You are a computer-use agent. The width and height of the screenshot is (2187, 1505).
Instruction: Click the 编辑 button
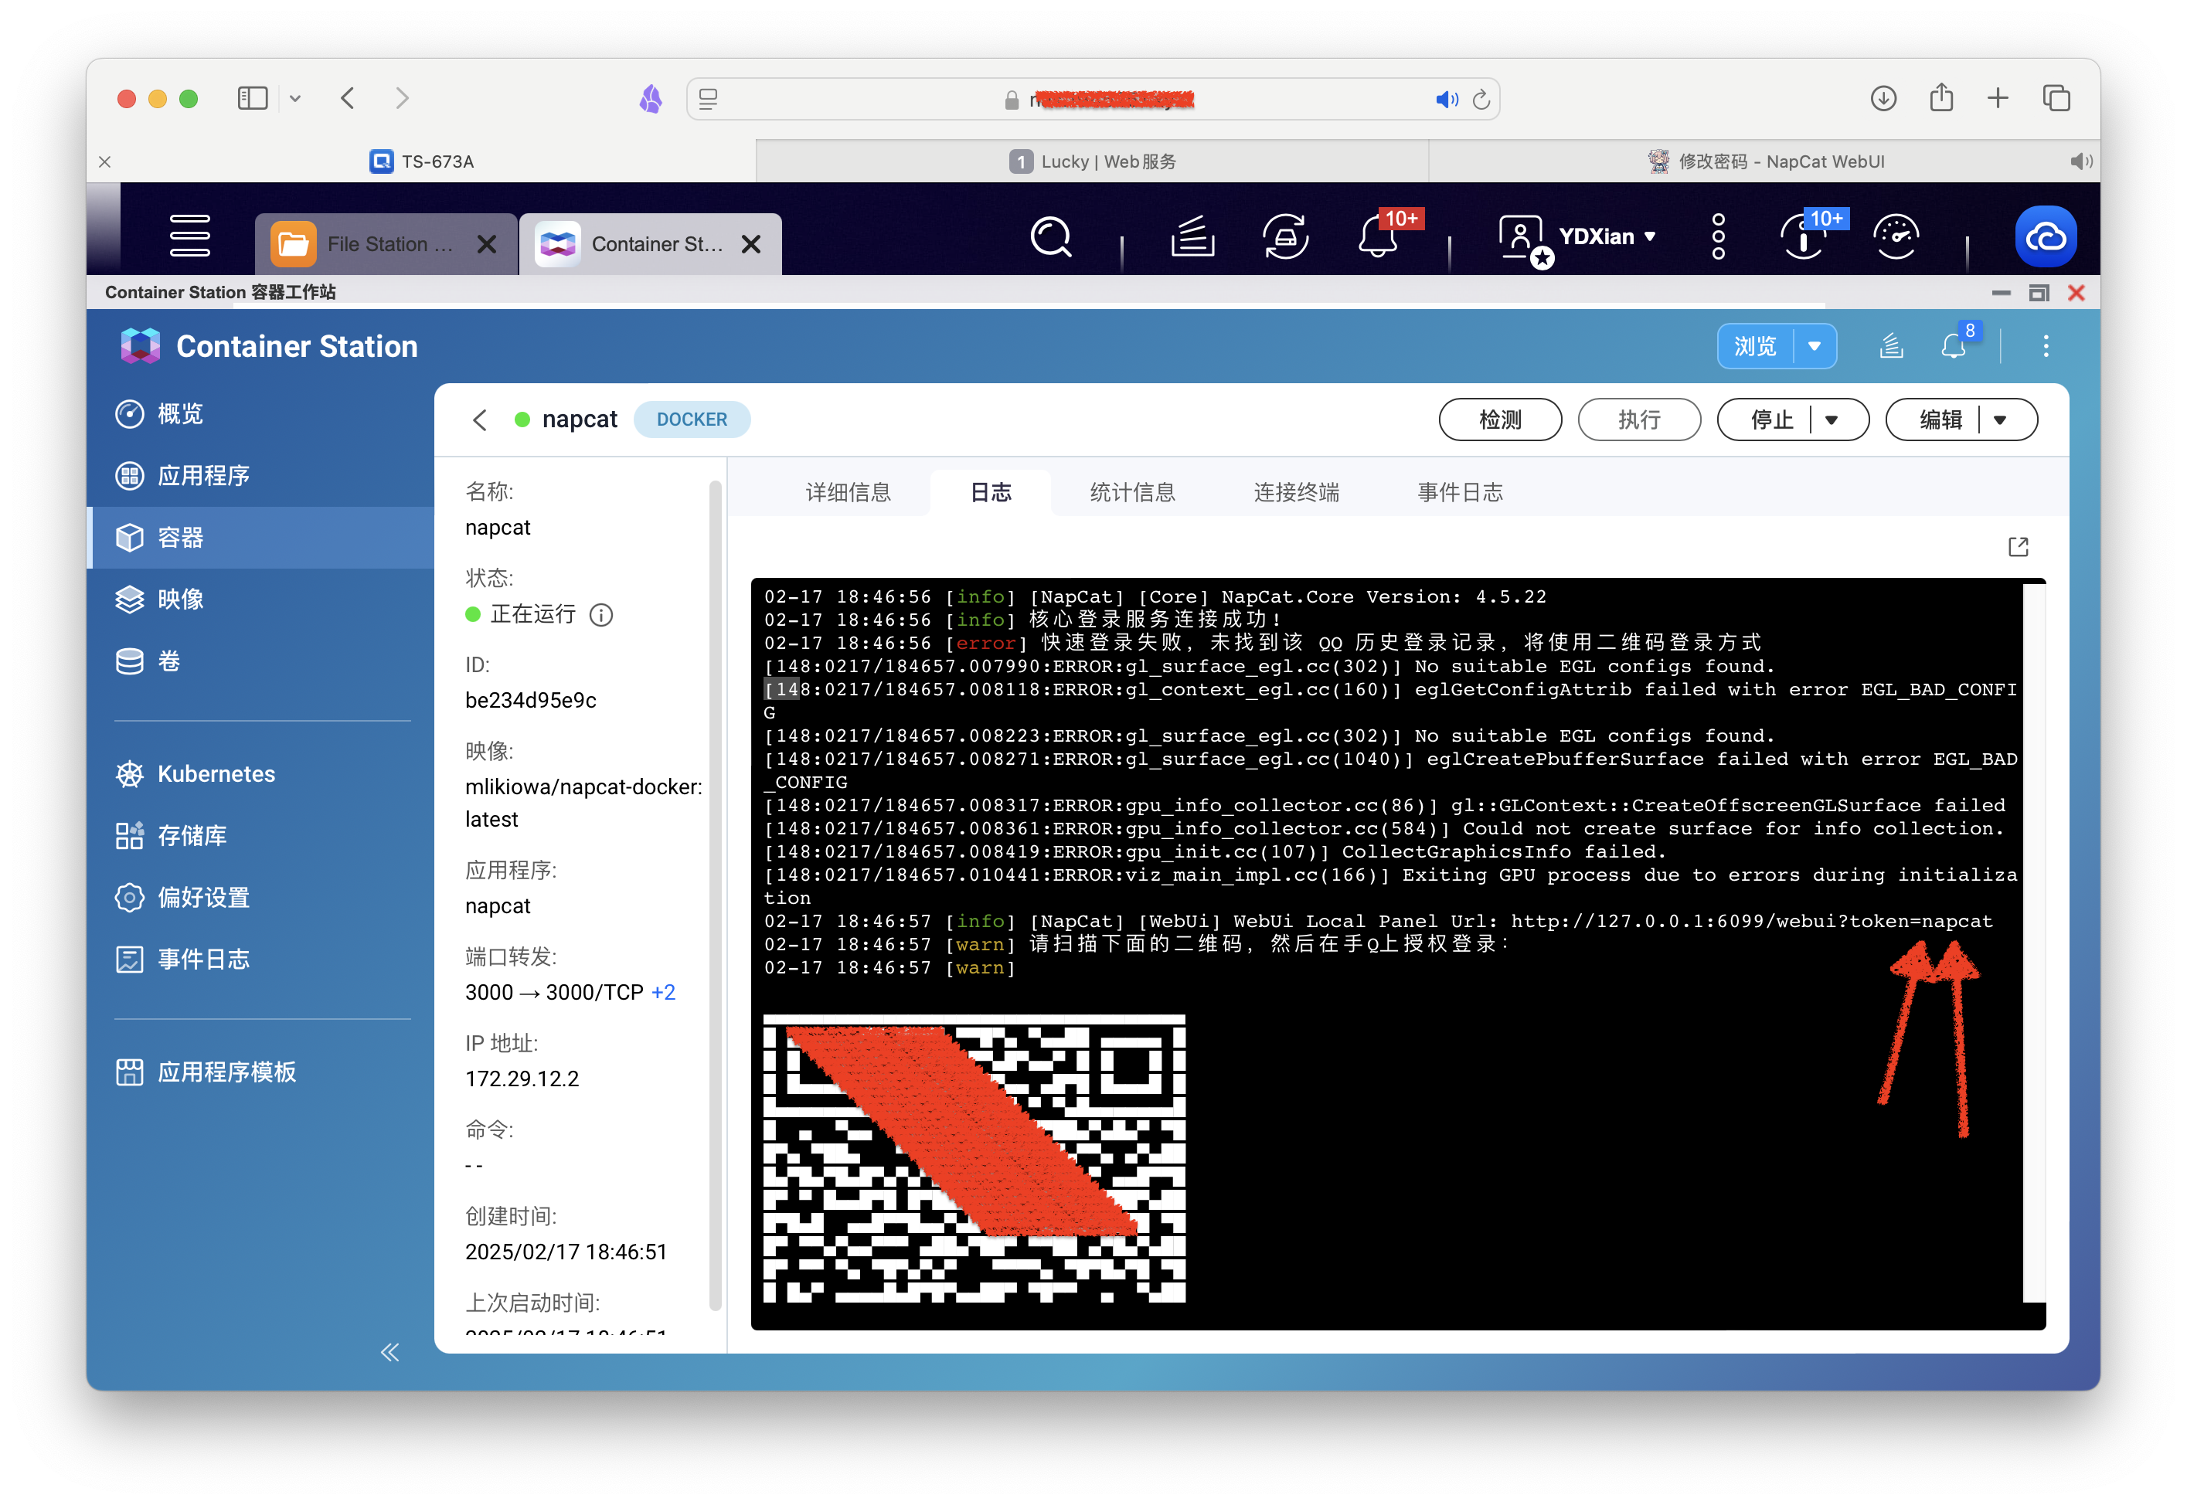pos(1940,420)
